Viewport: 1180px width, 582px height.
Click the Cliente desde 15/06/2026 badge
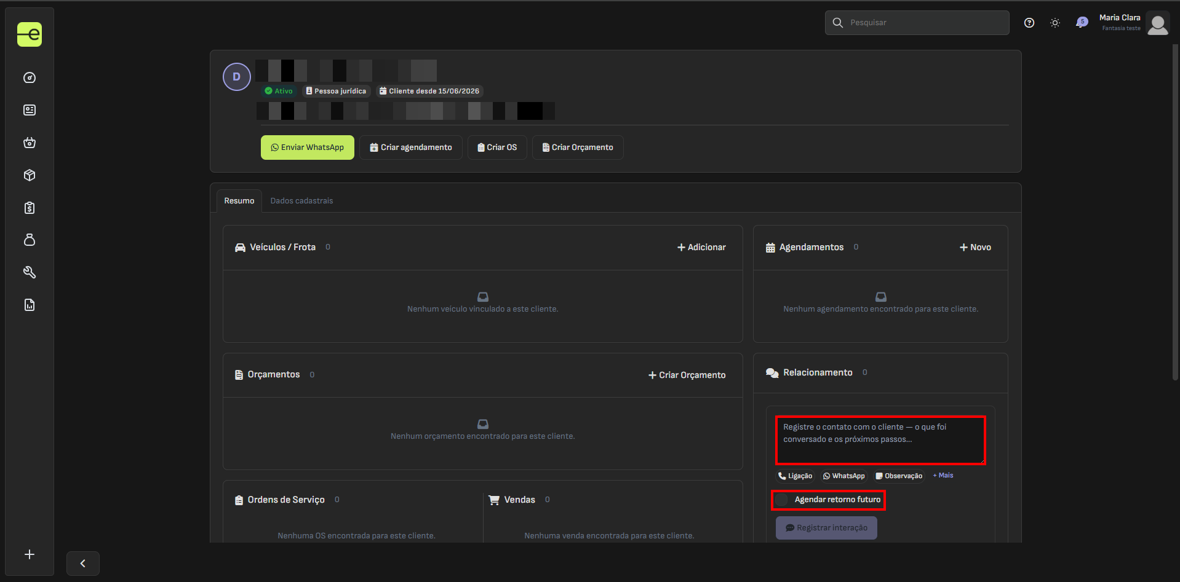tap(429, 91)
